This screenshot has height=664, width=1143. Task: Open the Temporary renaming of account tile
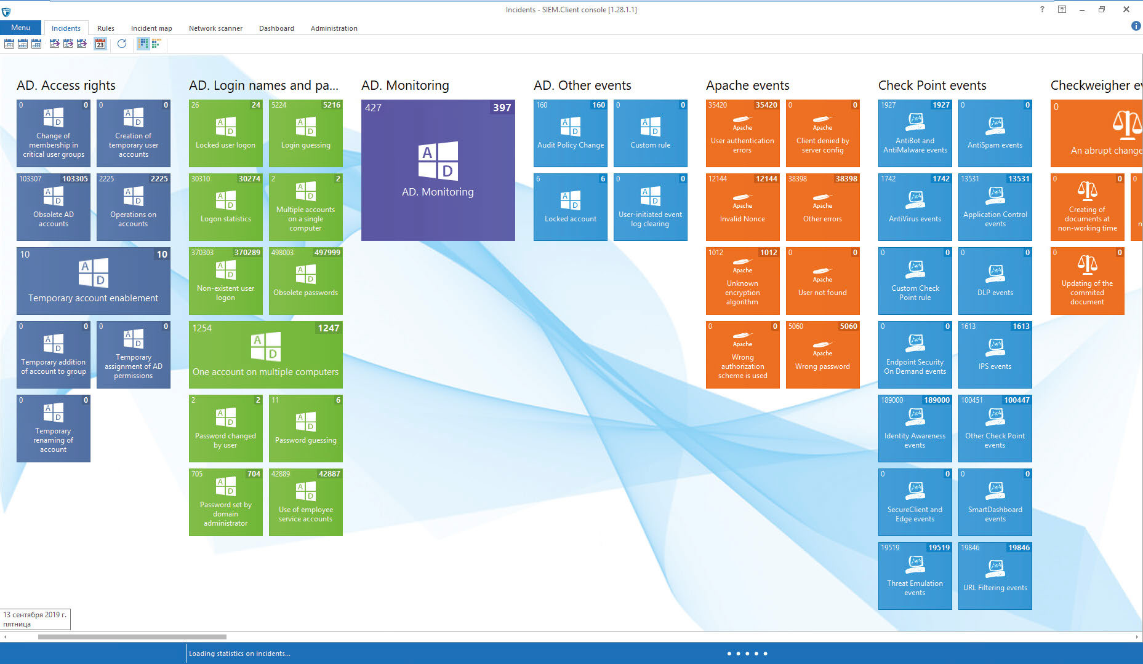pos(54,429)
